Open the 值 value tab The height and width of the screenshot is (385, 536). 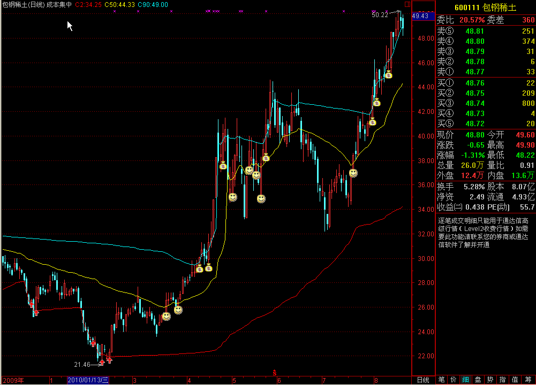click(x=515, y=380)
